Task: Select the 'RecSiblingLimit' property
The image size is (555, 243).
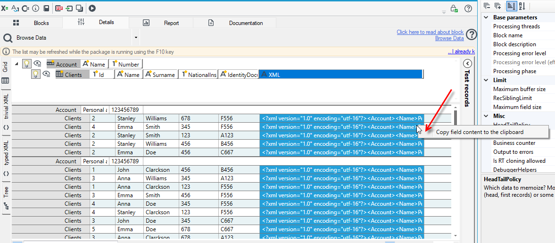Action: (x=513, y=98)
